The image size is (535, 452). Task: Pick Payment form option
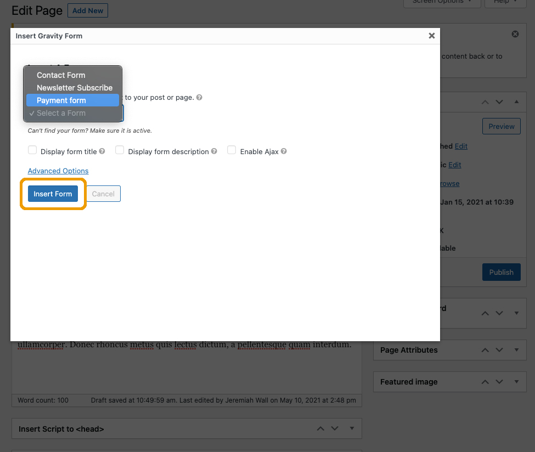coord(72,100)
